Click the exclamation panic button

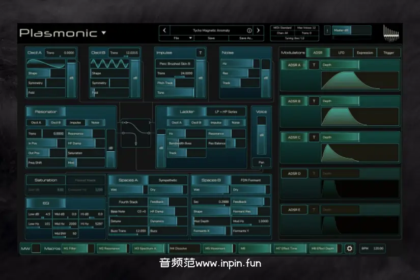coord(327,30)
